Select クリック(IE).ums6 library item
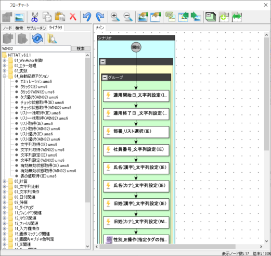Image resolution: width=271 pixels, height=256 pixels. point(34,86)
